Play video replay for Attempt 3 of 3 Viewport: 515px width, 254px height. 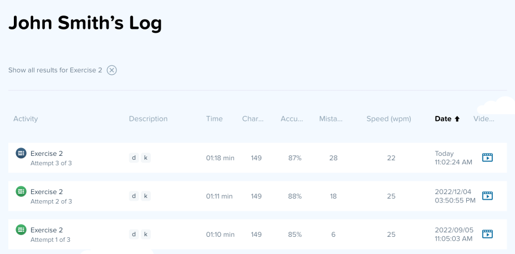pyautogui.click(x=487, y=158)
